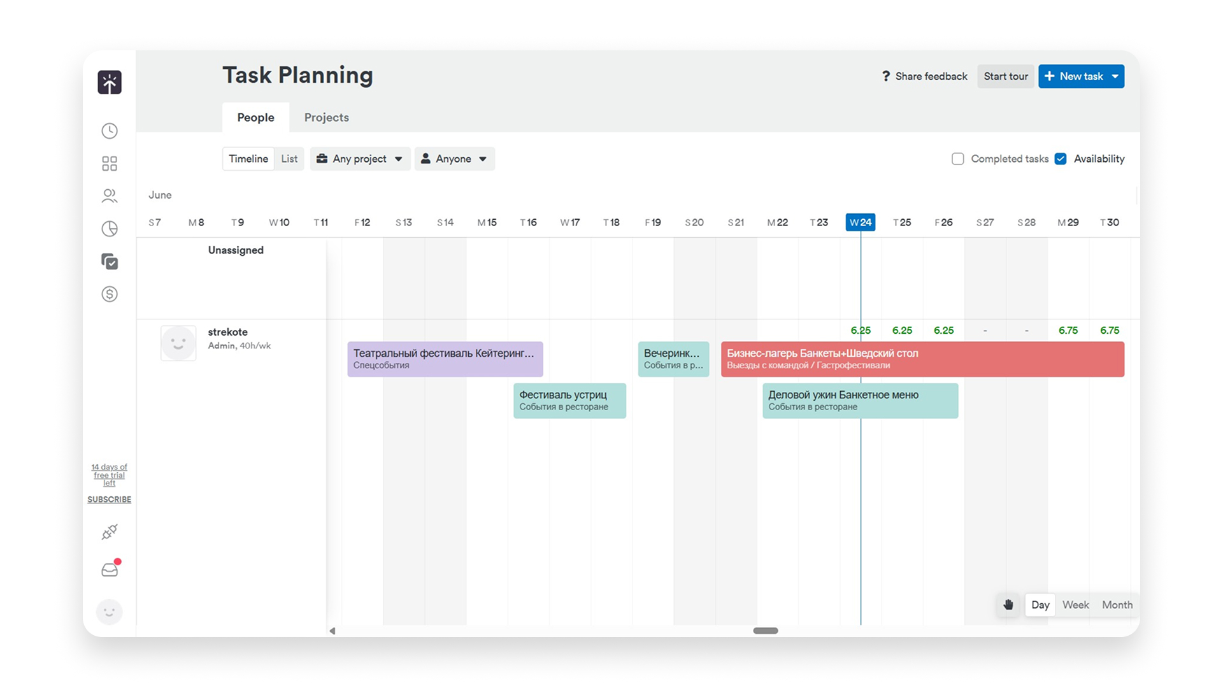Open the billing dollar icon in sidebar
The height and width of the screenshot is (688, 1223).
point(110,294)
